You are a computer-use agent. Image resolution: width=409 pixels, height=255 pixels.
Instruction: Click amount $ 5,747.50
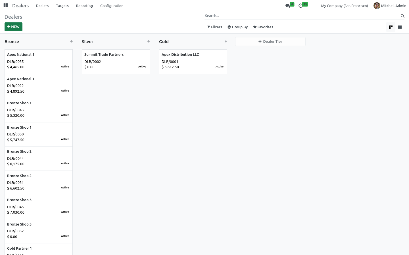pos(16,140)
